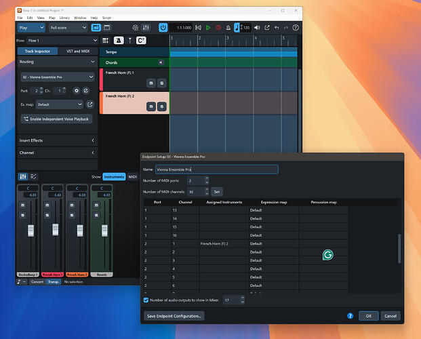The image size is (421, 339).
Task: Open Help question mark in main toolbar
Action: 296,28
